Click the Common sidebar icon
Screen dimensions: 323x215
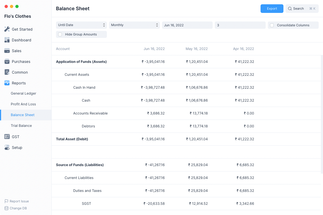coord(7,72)
